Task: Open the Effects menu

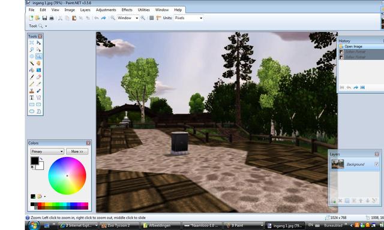Action: click(x=127, y=10)
